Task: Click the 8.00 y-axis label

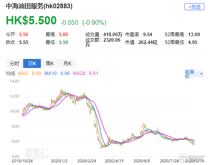Action: coord(15,126)
